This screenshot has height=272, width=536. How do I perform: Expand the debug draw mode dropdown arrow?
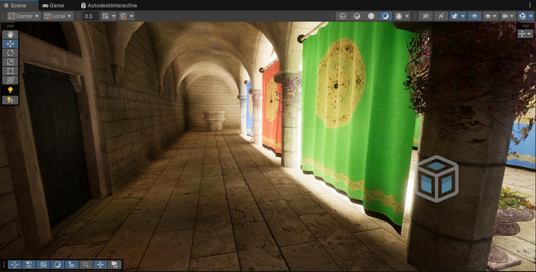[x=407, y=16]
